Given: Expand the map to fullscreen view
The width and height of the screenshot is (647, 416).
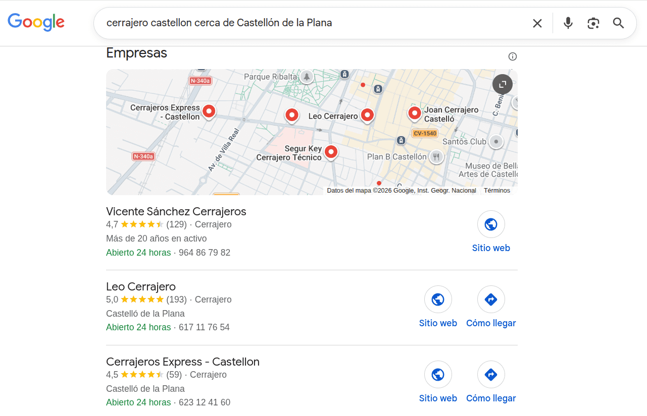Looking at the screenshot, I should [x=502, y=84].
